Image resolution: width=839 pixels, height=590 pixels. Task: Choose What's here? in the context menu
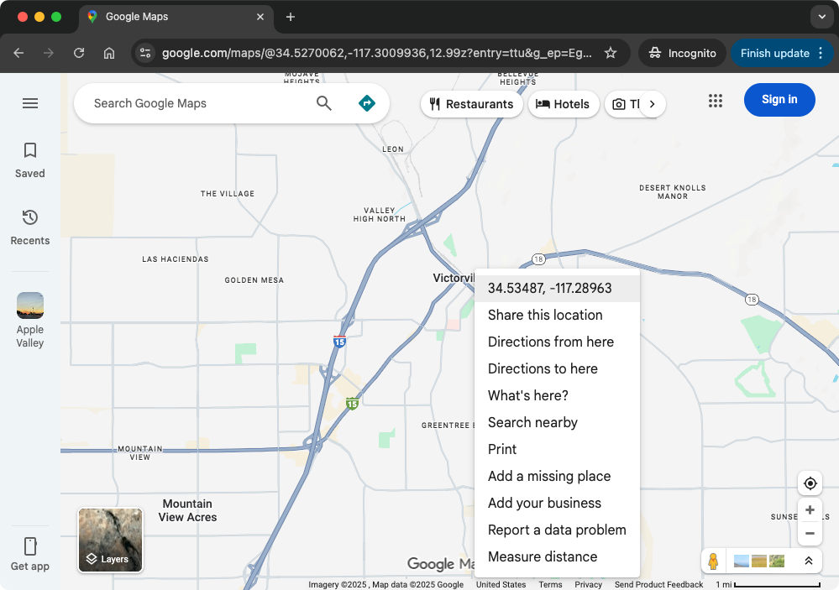[x=527, y=395]
